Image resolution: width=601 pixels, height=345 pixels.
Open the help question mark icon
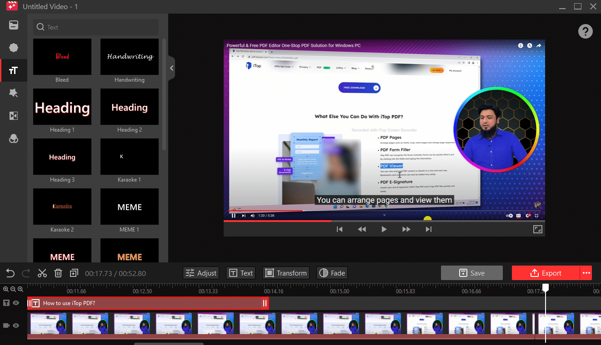(585, 31)
